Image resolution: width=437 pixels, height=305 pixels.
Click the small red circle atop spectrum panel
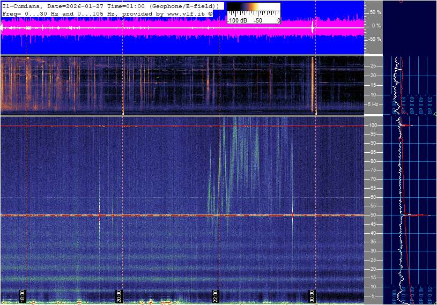coord(401,2)
